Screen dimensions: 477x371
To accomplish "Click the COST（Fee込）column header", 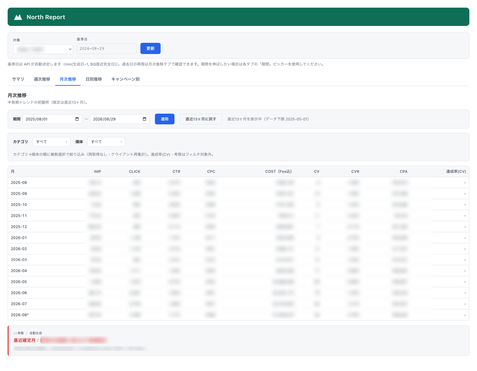I will click(x=278, y=171).
